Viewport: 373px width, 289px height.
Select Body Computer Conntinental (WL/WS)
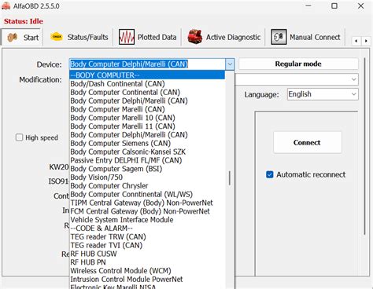click(x=147, y=194)
